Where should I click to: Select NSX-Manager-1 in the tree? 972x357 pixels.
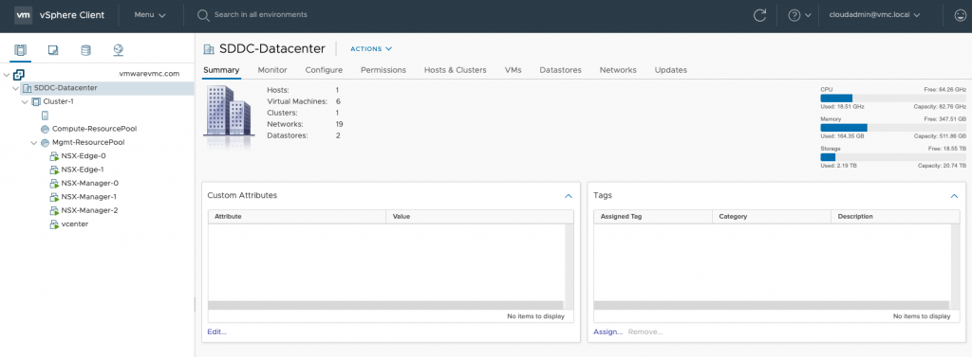pyautogui.click(x=89, y=197)
